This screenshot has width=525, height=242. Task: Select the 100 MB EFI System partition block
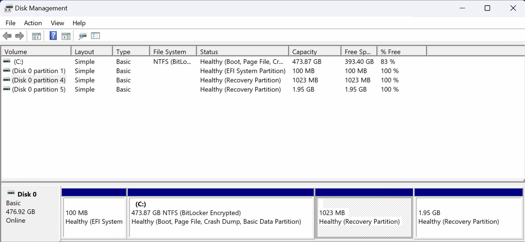click(x=94, y=217)
